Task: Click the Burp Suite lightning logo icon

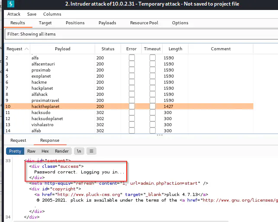Action: pos(10,4)
